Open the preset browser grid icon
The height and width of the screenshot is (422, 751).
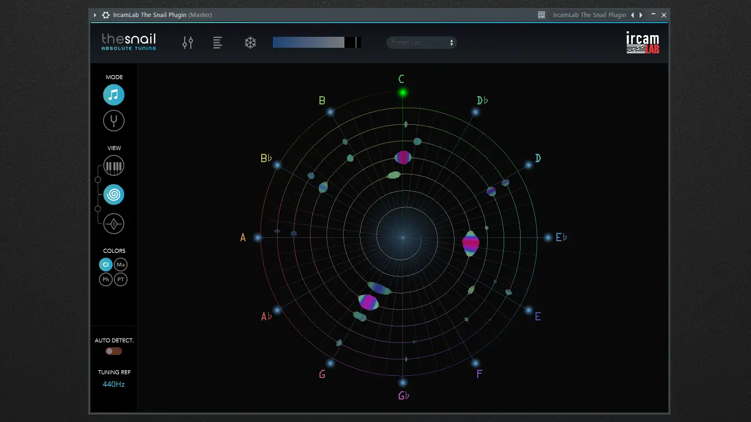[x=542, y=15]
